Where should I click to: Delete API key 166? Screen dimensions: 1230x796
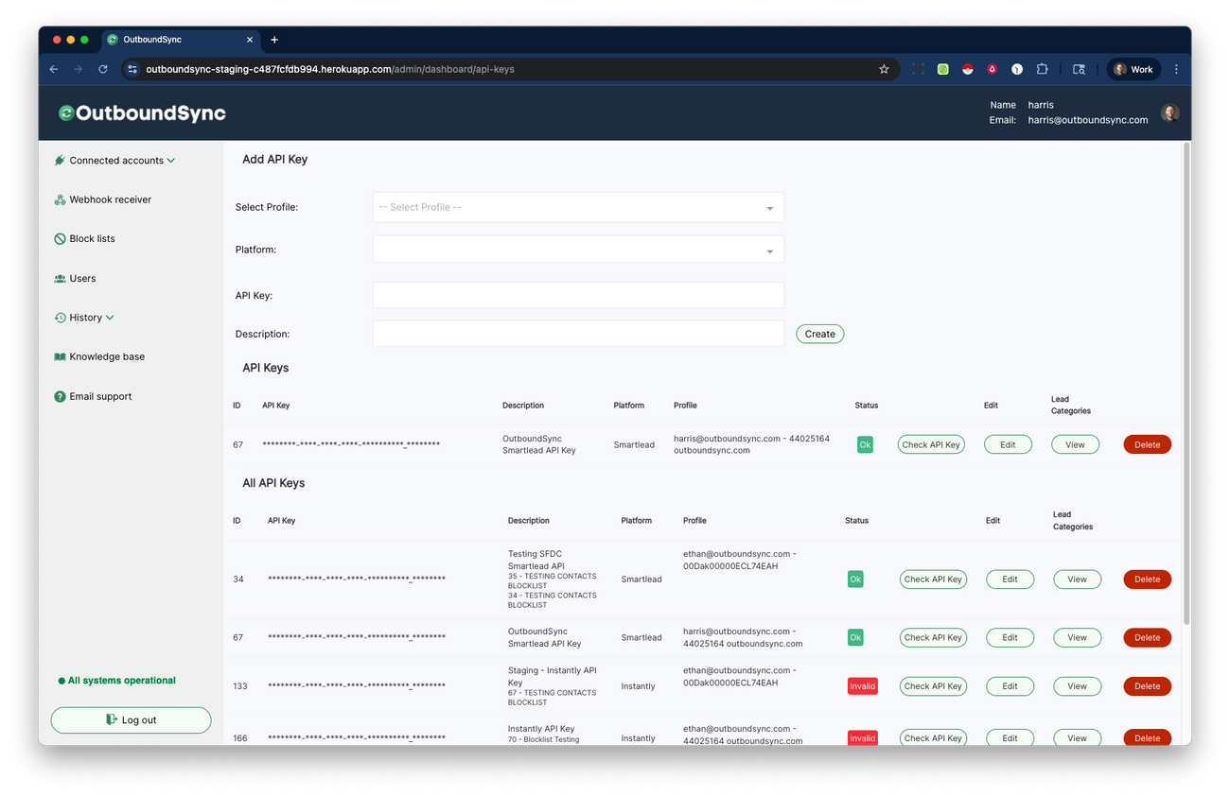[1147, 737]
